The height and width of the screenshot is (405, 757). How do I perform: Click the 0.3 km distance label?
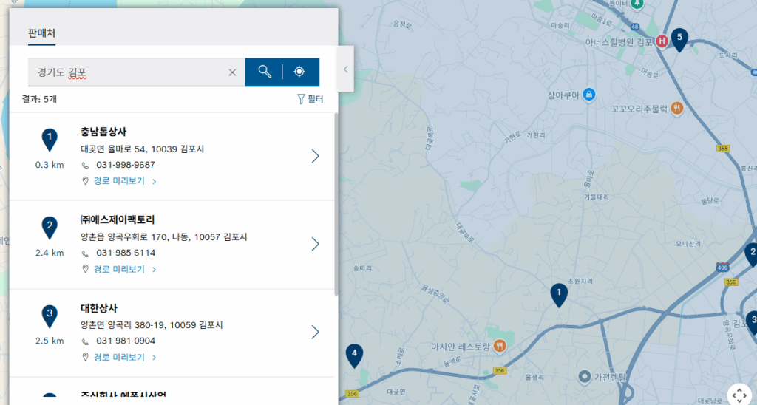tap(50, 165)
